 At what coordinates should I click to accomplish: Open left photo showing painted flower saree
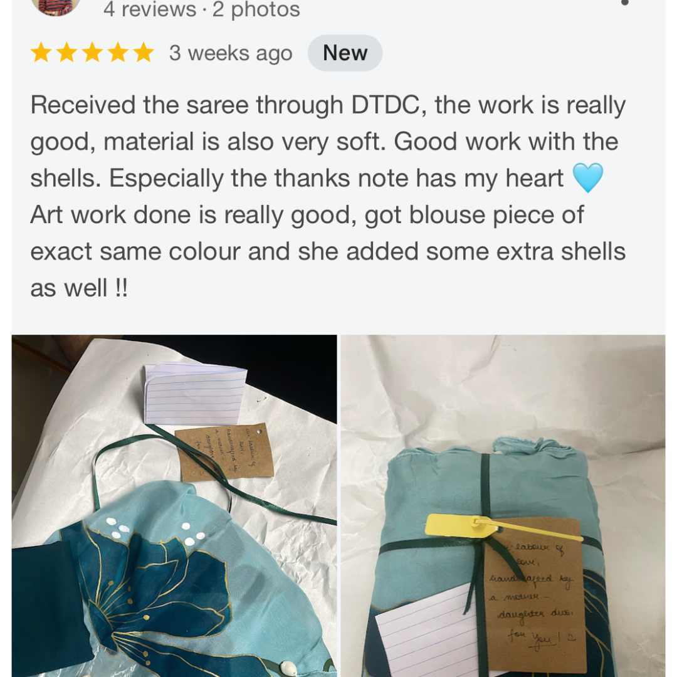tap(174, 506)
